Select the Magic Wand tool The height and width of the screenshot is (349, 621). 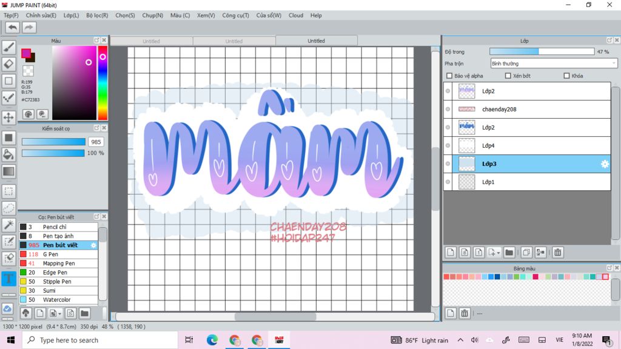[x=8, y=225]
